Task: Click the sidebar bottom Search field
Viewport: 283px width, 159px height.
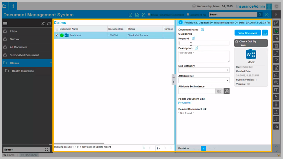Action: coord(24,149)
